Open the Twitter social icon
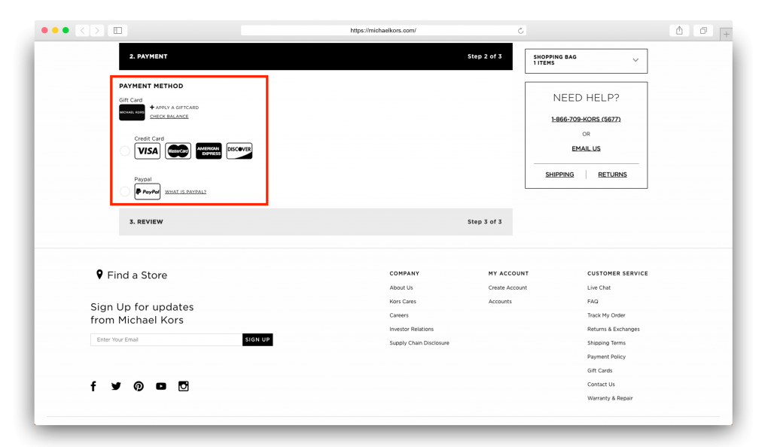The width and height of the screenshot is (771, 447). pyautogui.click(x=116, y=386)
